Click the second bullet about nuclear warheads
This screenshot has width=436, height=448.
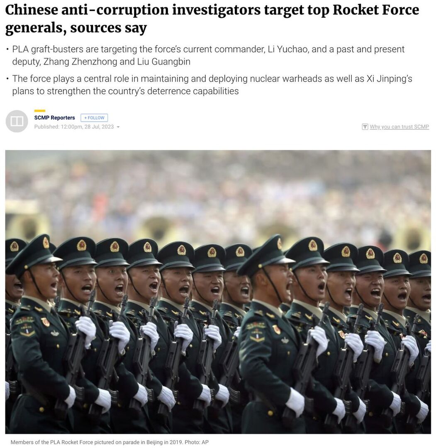tap(212, 85)
